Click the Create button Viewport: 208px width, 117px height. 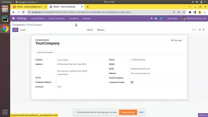coord(23,30)
